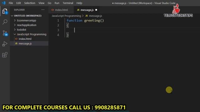Open the Help menu
The image size is (200, 112).
(x=79, y=3)
